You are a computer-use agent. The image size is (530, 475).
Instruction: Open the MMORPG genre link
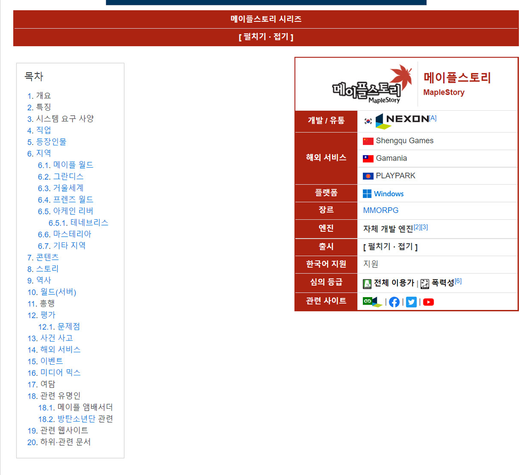381,210
